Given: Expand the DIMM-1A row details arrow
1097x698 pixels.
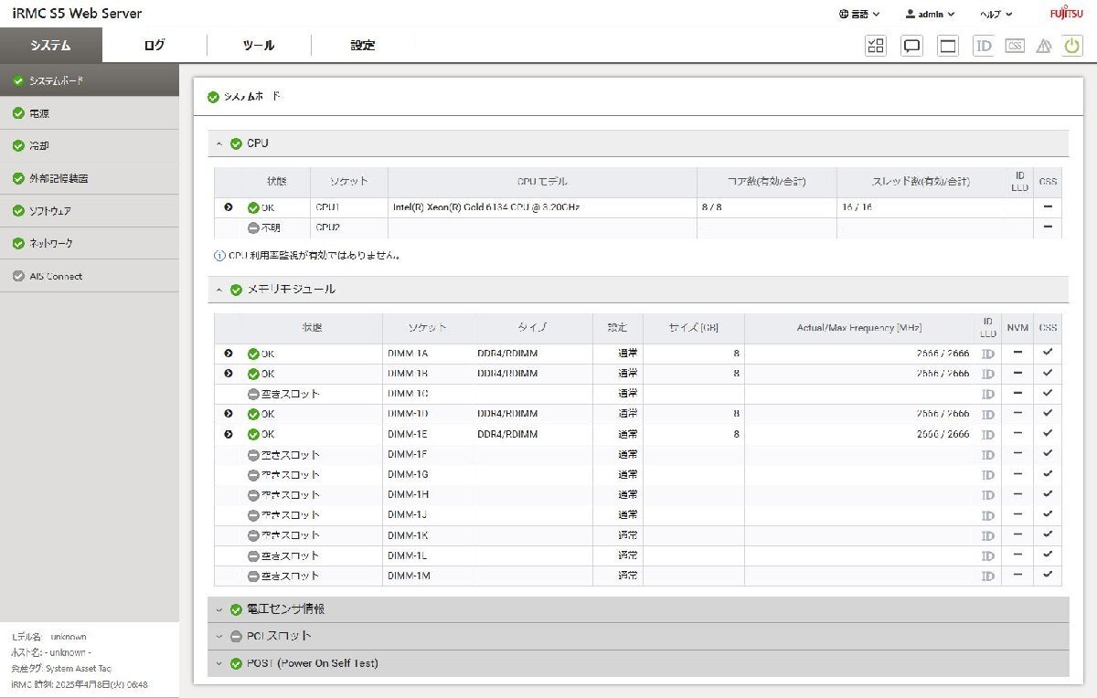Looking at the screenshot, I should (229, 354).
